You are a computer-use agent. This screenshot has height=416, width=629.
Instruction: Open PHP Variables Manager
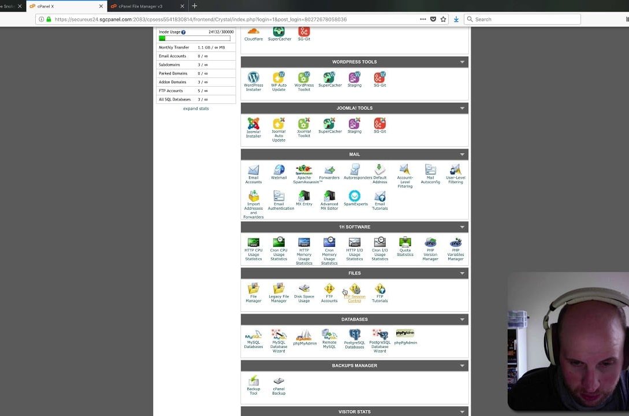pyautogui.click(x=455, y=248)
